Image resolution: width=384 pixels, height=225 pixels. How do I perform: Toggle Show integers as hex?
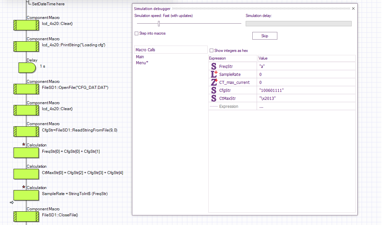coord(211,51)
